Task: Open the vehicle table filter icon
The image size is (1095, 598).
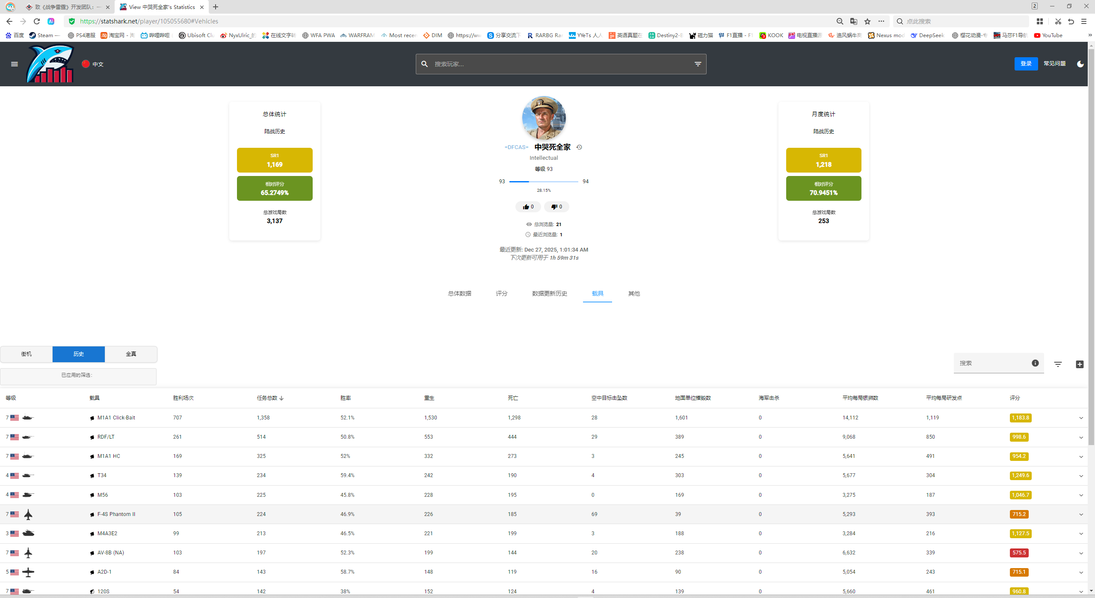Action: (1058, 364)
